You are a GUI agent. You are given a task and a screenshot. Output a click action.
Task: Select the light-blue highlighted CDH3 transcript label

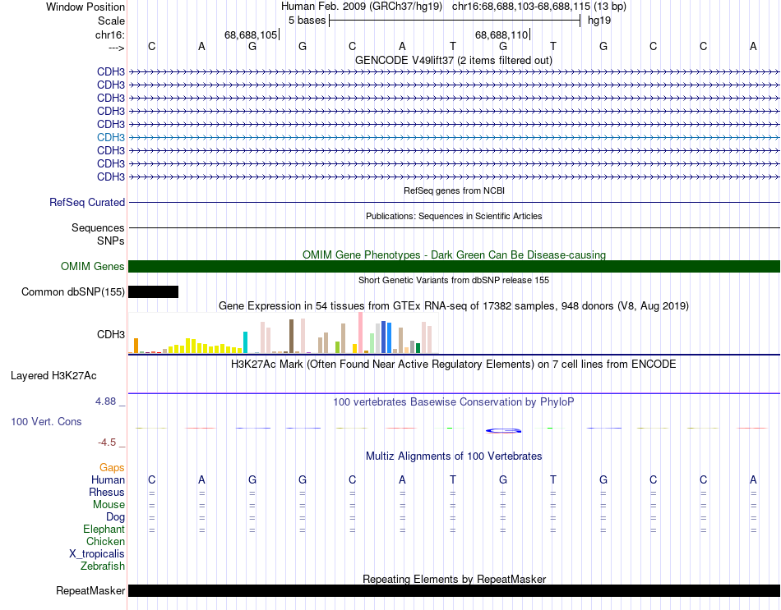click(111, 137)
